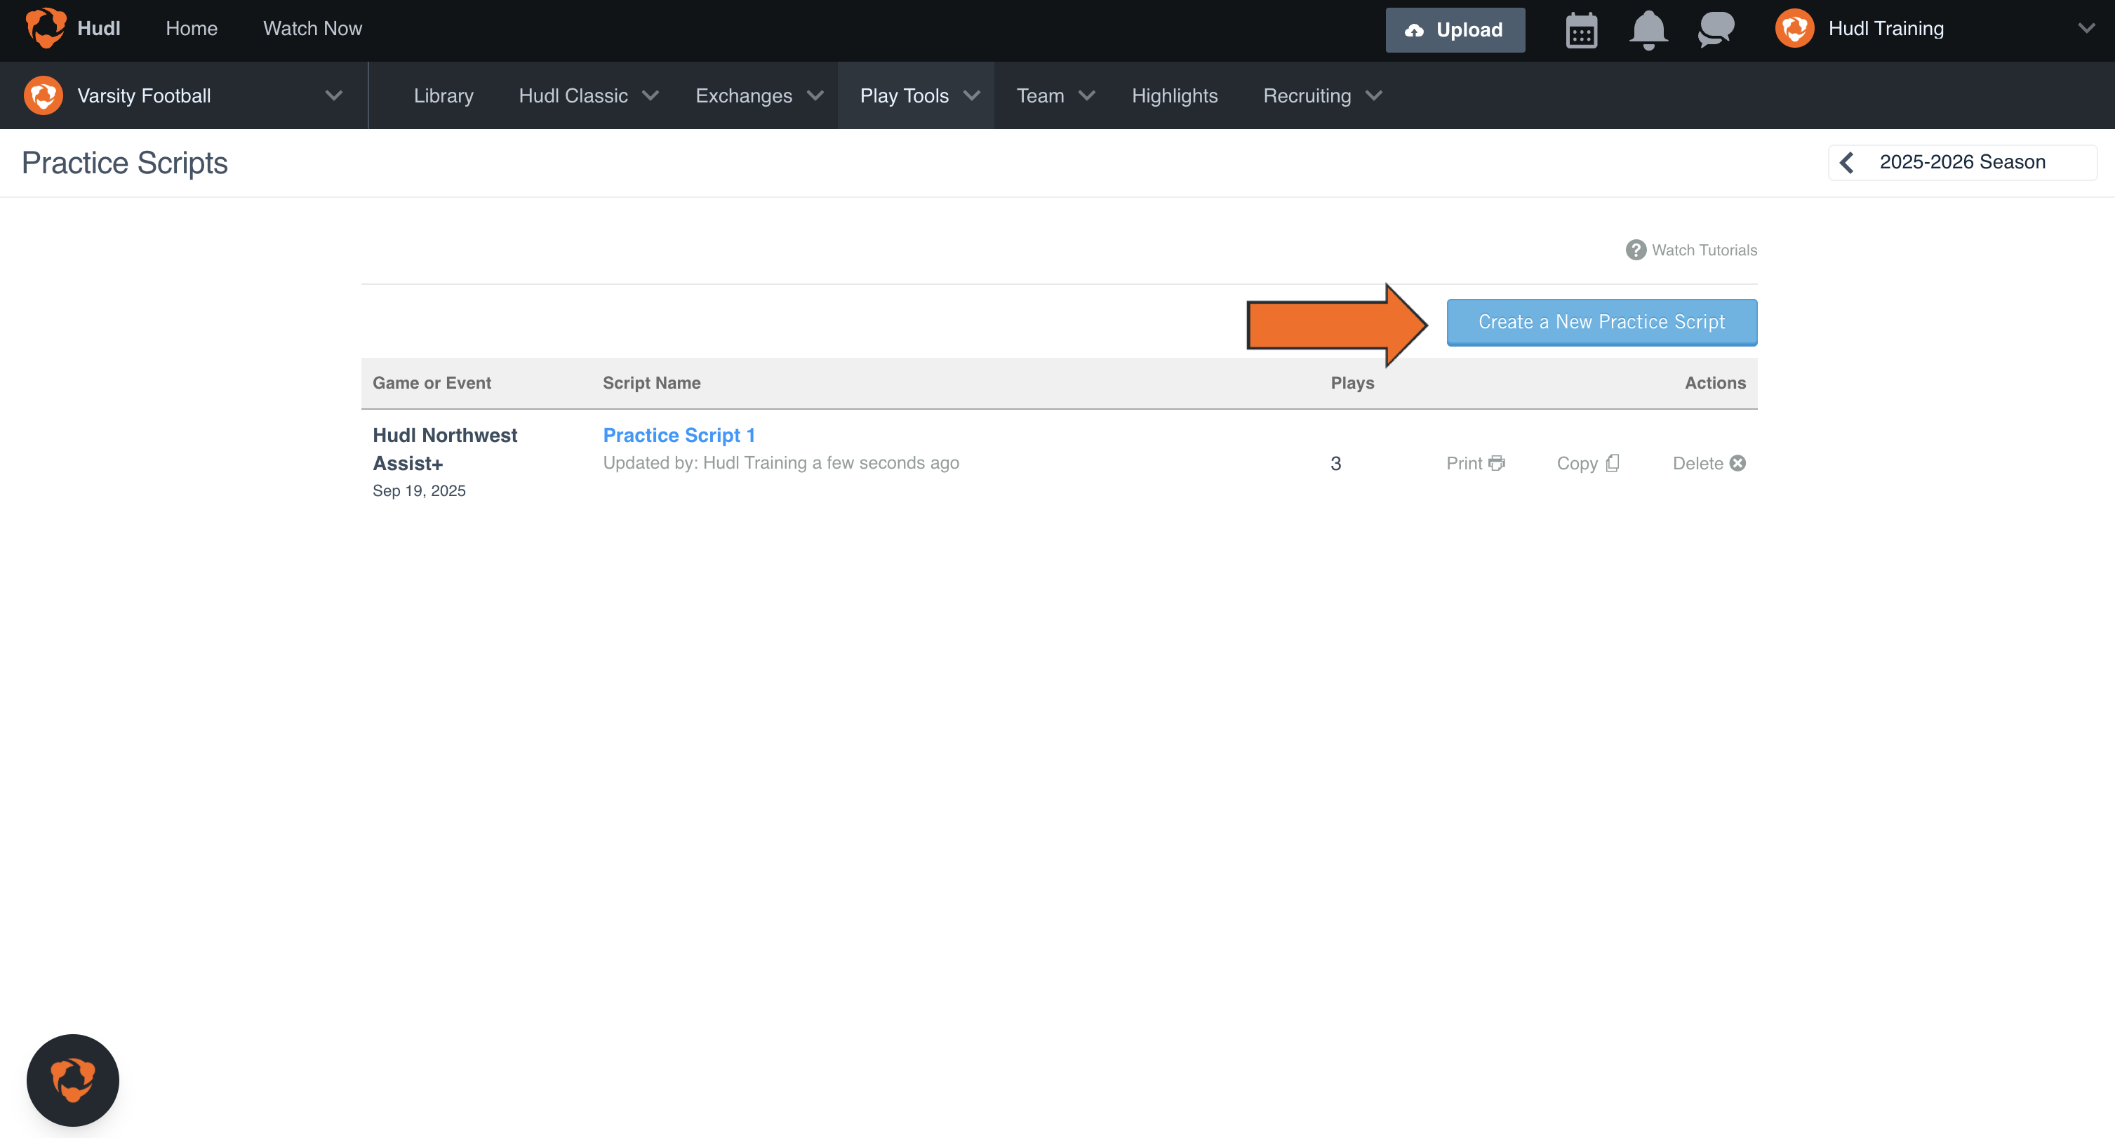Click the 2025-2026 Season selector
Screen dimensions: 2115x1138
click(x=1962, y=163)
